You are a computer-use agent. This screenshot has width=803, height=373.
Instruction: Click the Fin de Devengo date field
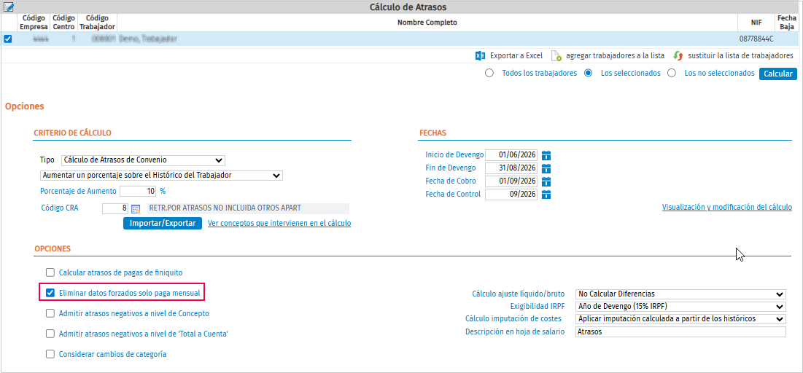click(511, 168)
